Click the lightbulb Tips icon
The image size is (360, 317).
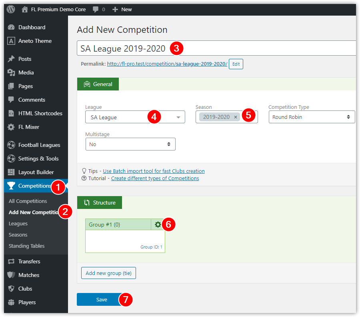click(84, 171)
